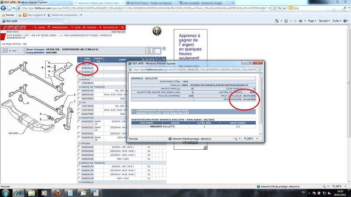The height and width of the screenshot is (197, 351).
Task: Tick checkbox for part 60685156
Action: click(79, 137)
